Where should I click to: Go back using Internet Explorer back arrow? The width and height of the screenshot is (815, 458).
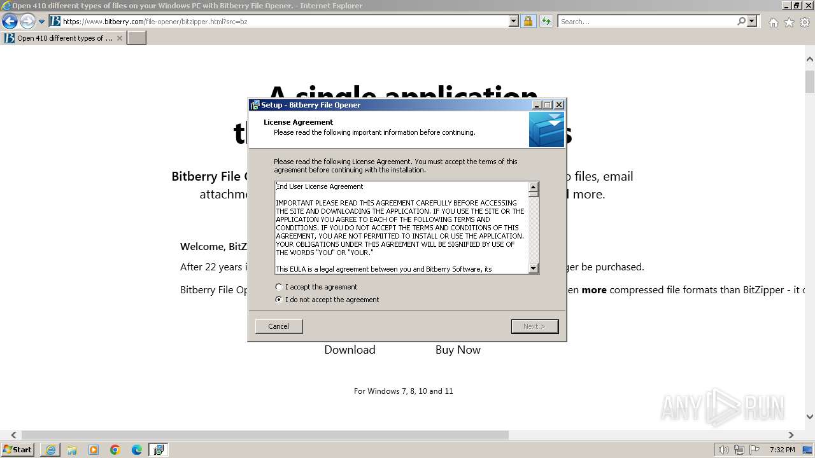pos(10,21)
